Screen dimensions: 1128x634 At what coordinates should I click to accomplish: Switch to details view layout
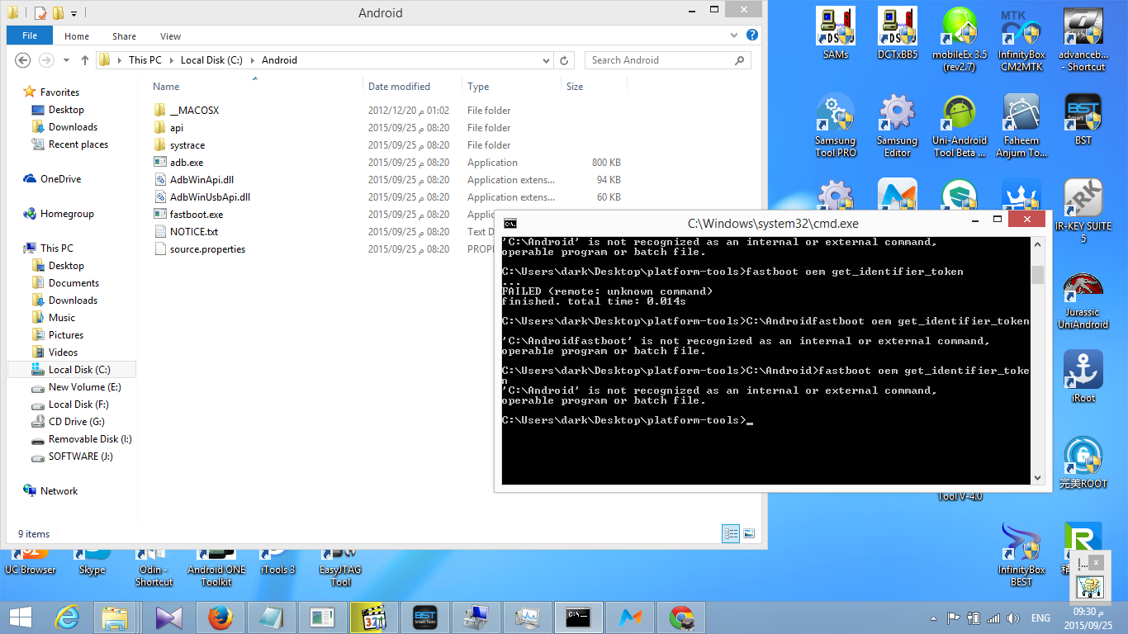(x=731, y=534)
